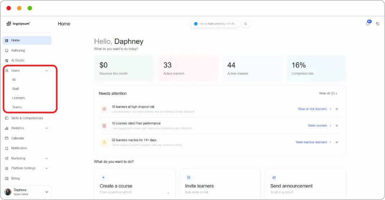Click the Calendar icon in sidebar
The width and height of the screenshot is (385, 200).
click(x=6, y=138)
